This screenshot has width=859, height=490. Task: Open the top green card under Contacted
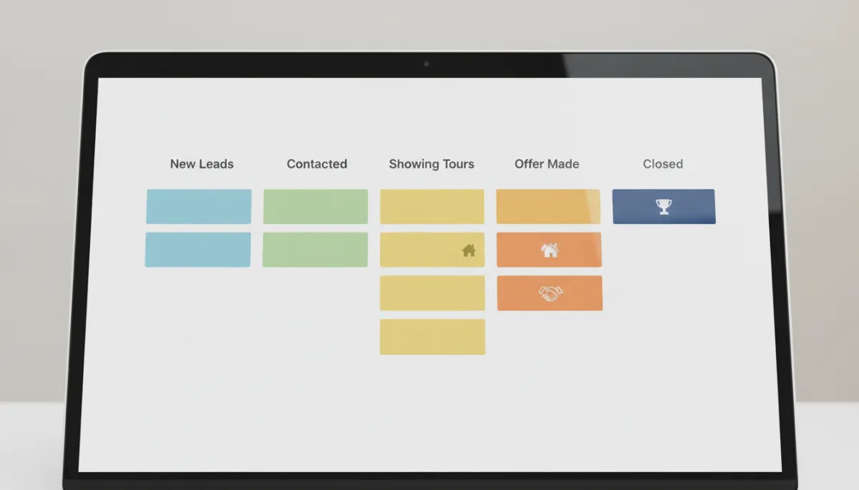coord(316,207)
